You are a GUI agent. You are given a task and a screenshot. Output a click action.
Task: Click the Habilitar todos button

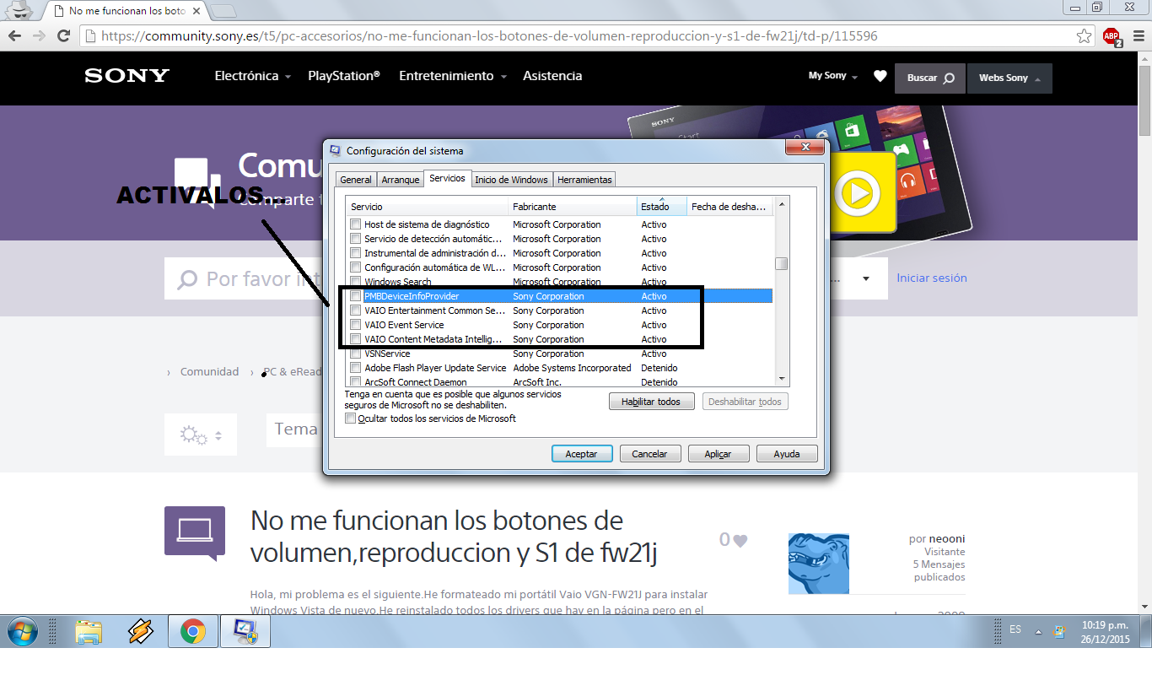click(x=651, y=402)
